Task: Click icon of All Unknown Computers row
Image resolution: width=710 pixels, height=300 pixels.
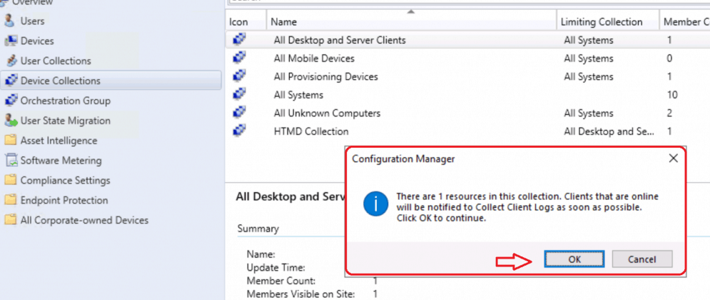Action: point(239,113)
